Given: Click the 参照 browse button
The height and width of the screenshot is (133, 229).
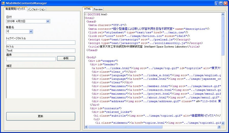Looking at the screenshot, I should (x=66, y=58).
